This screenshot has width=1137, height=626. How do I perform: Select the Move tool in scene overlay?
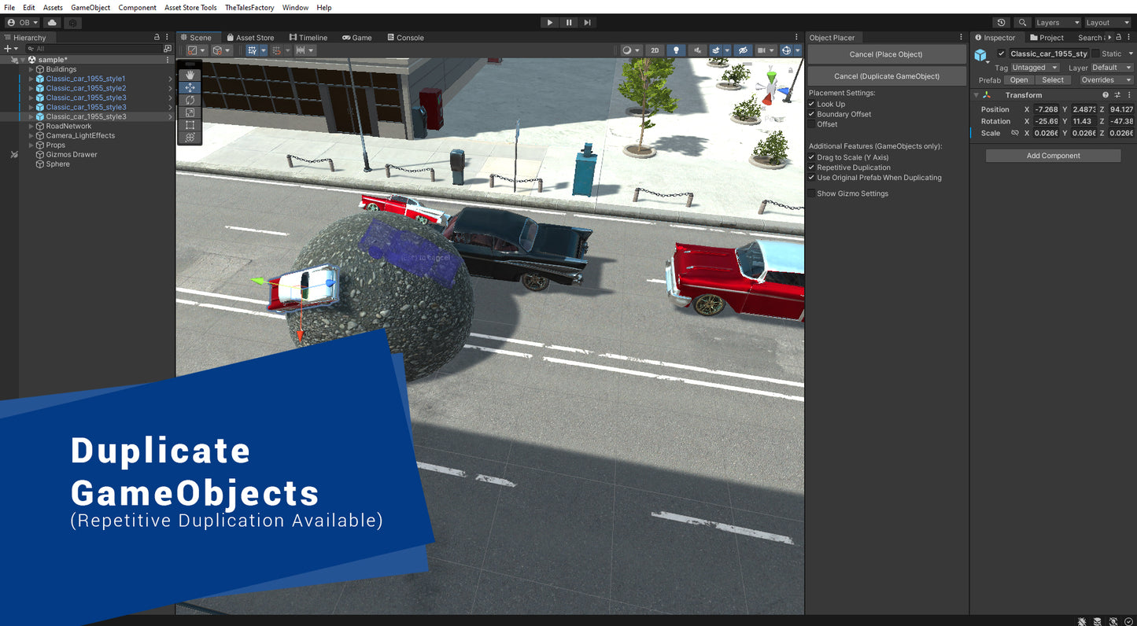click(190, 88)
